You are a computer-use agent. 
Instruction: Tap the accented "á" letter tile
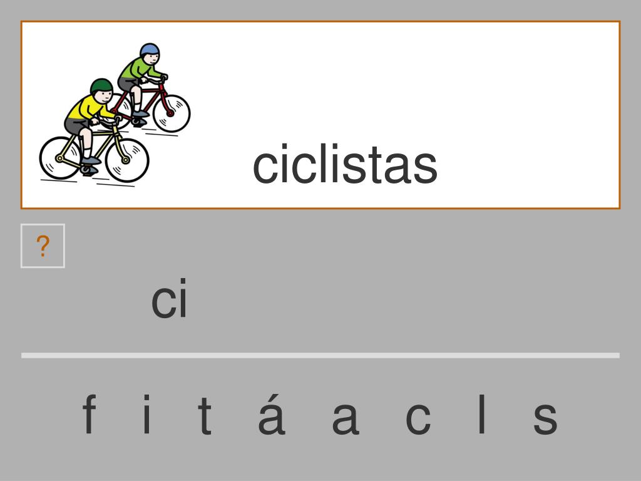coord(272,414)
